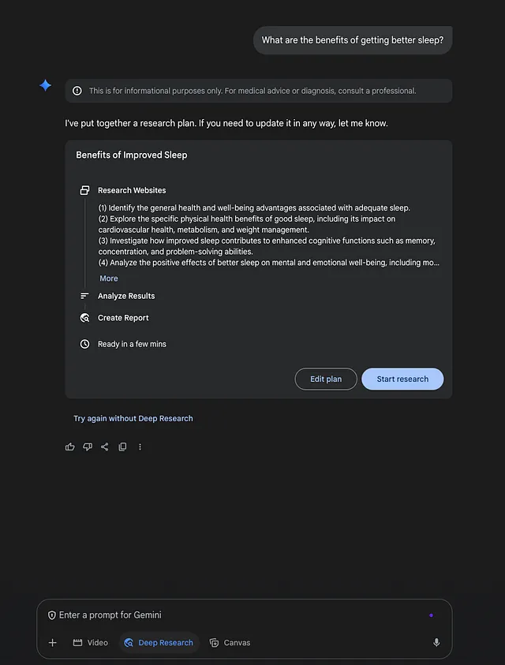The width and height of the screenshot is (505, 665).
Task: Enable Video mode in the prompt bar
Action: (x=90, y=642)
